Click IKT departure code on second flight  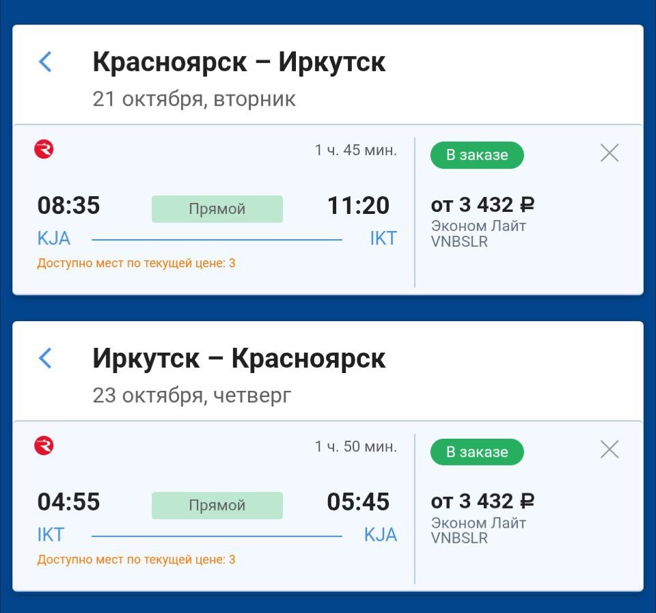(x=51, y=535)
